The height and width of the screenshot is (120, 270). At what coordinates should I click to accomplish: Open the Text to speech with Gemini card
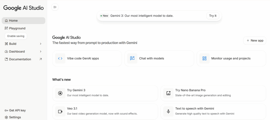(213, 112)
